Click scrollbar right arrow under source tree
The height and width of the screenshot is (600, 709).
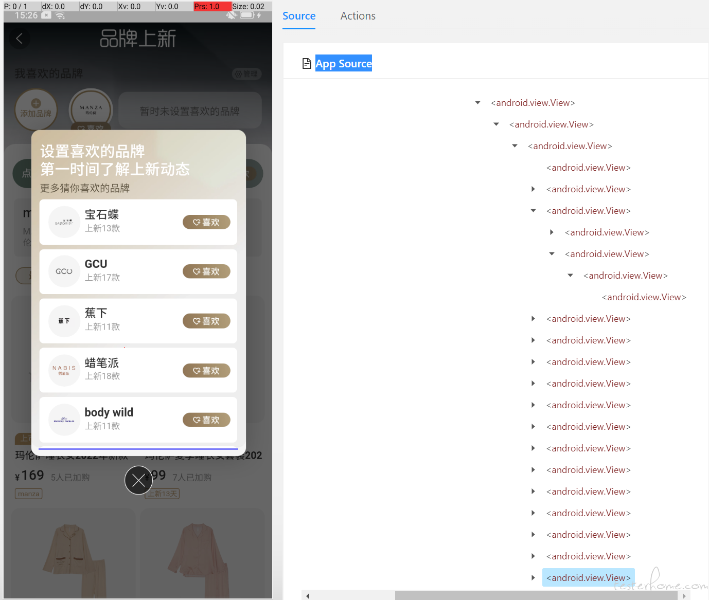point(684,595)
